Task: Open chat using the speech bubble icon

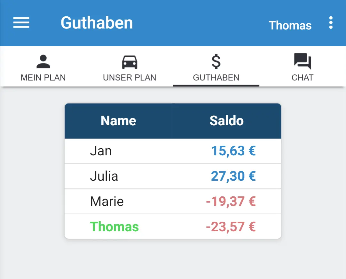Action: tap(302, 61)
